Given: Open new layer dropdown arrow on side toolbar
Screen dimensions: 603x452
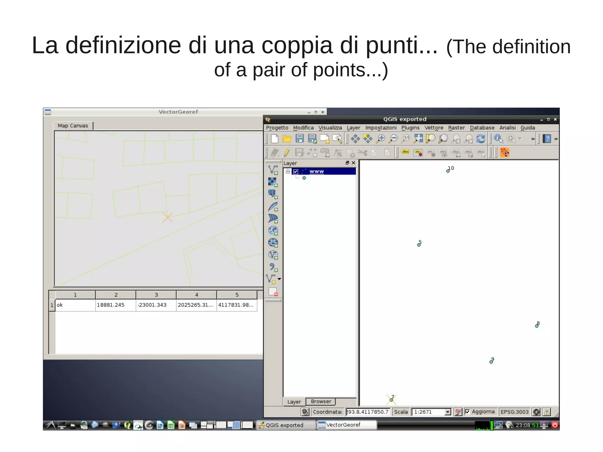Looking at the screenshot, I should point(279,279).
